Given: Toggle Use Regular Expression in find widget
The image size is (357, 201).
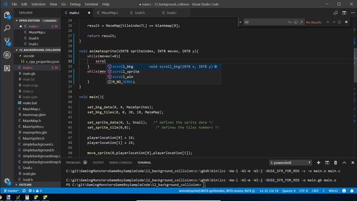Looking at the screenshot, I should [301, 22].
